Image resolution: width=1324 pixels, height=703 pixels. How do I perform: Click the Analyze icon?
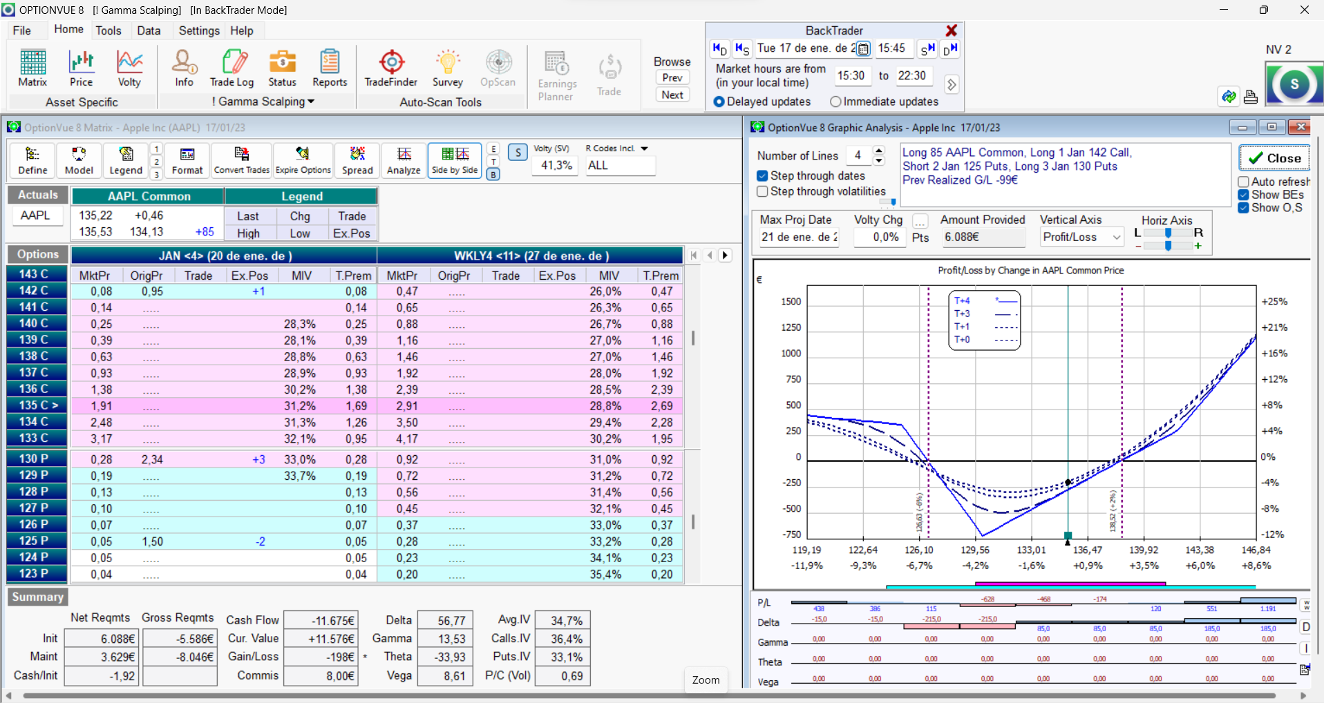point(404,160)
